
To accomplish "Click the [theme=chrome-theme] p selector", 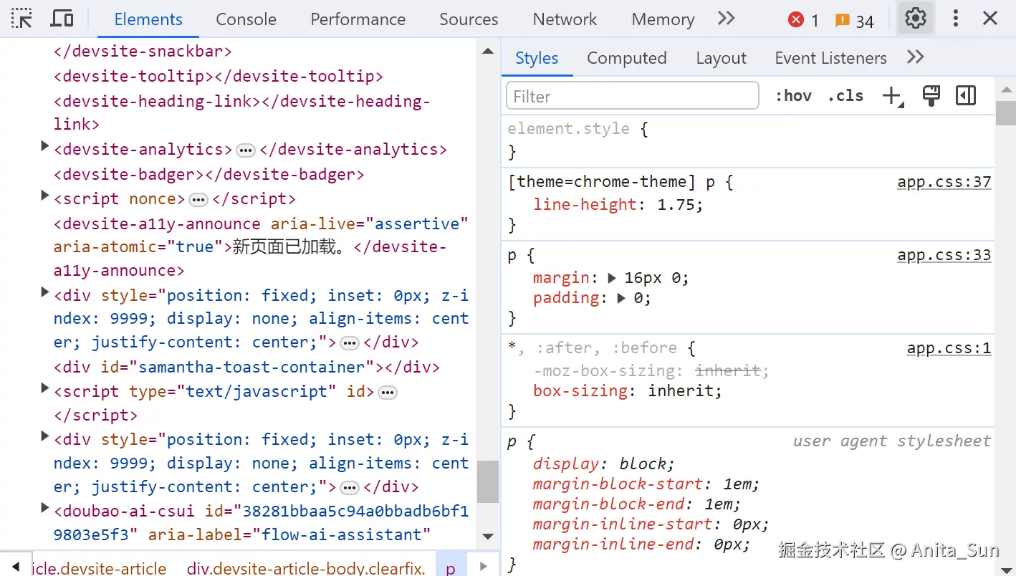I will (x=611, y=182).
